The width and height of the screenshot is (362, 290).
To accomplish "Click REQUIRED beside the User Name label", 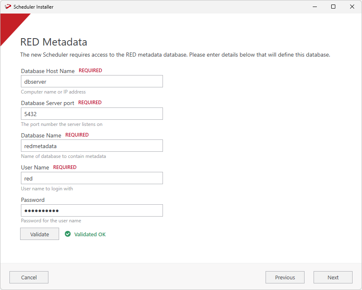I will point(65,167).
